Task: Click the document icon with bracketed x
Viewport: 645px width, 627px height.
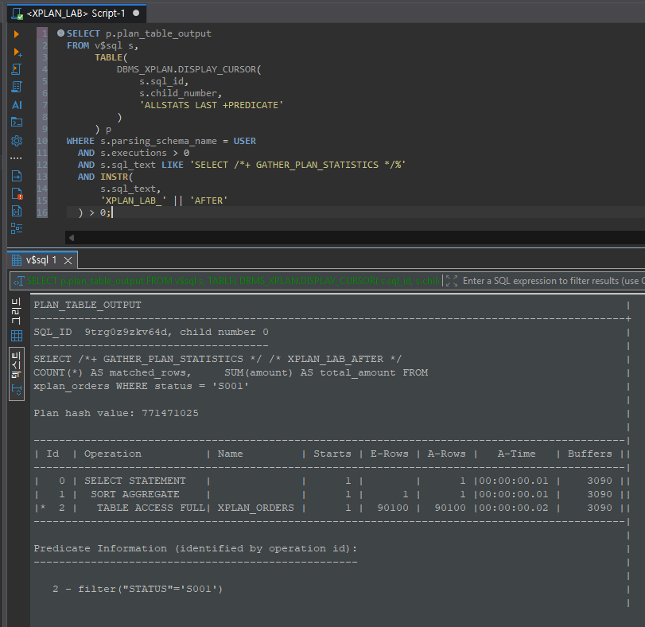Action: pyautogui.click(x=17, y=211)
